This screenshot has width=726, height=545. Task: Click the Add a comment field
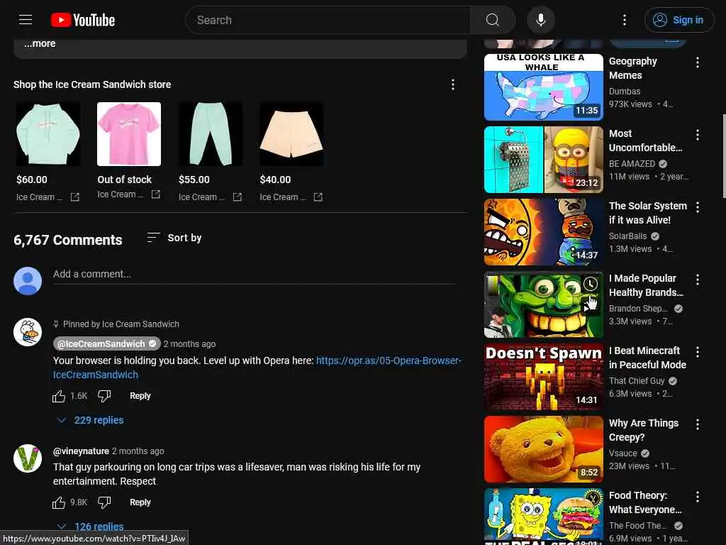[255, 275]
